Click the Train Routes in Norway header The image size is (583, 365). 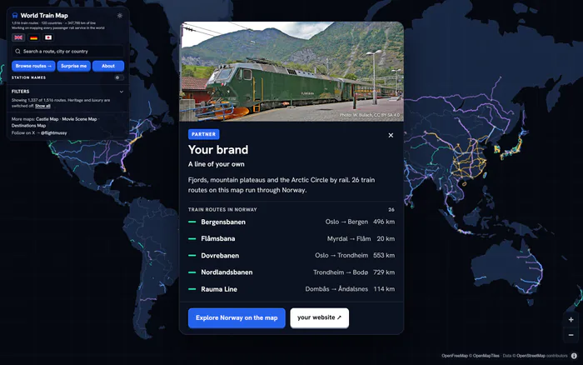[x=222, y=209]
